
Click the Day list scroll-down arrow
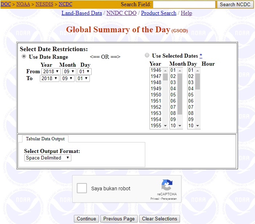[x=198, y=126]
